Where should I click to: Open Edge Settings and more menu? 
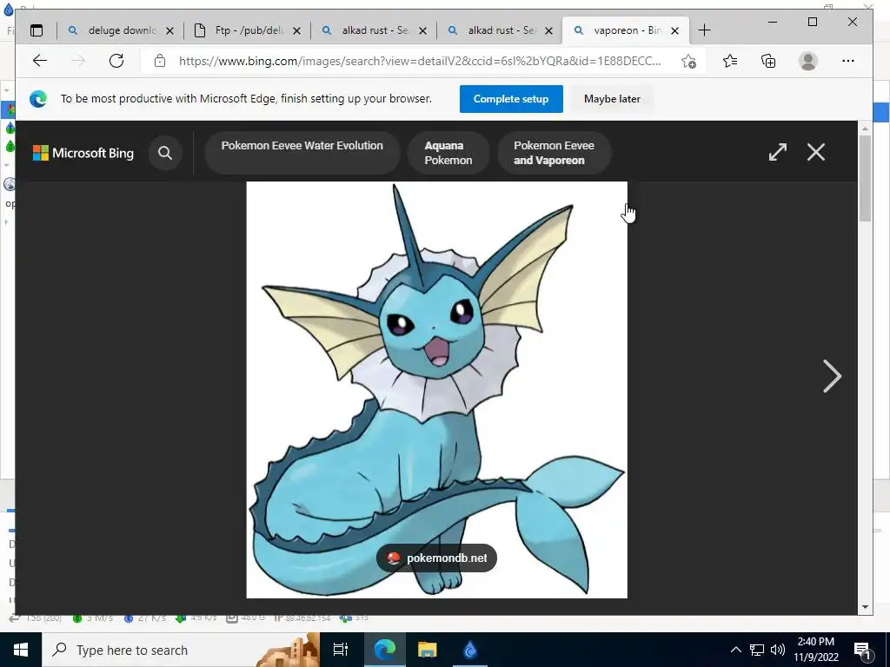(848, 61)
